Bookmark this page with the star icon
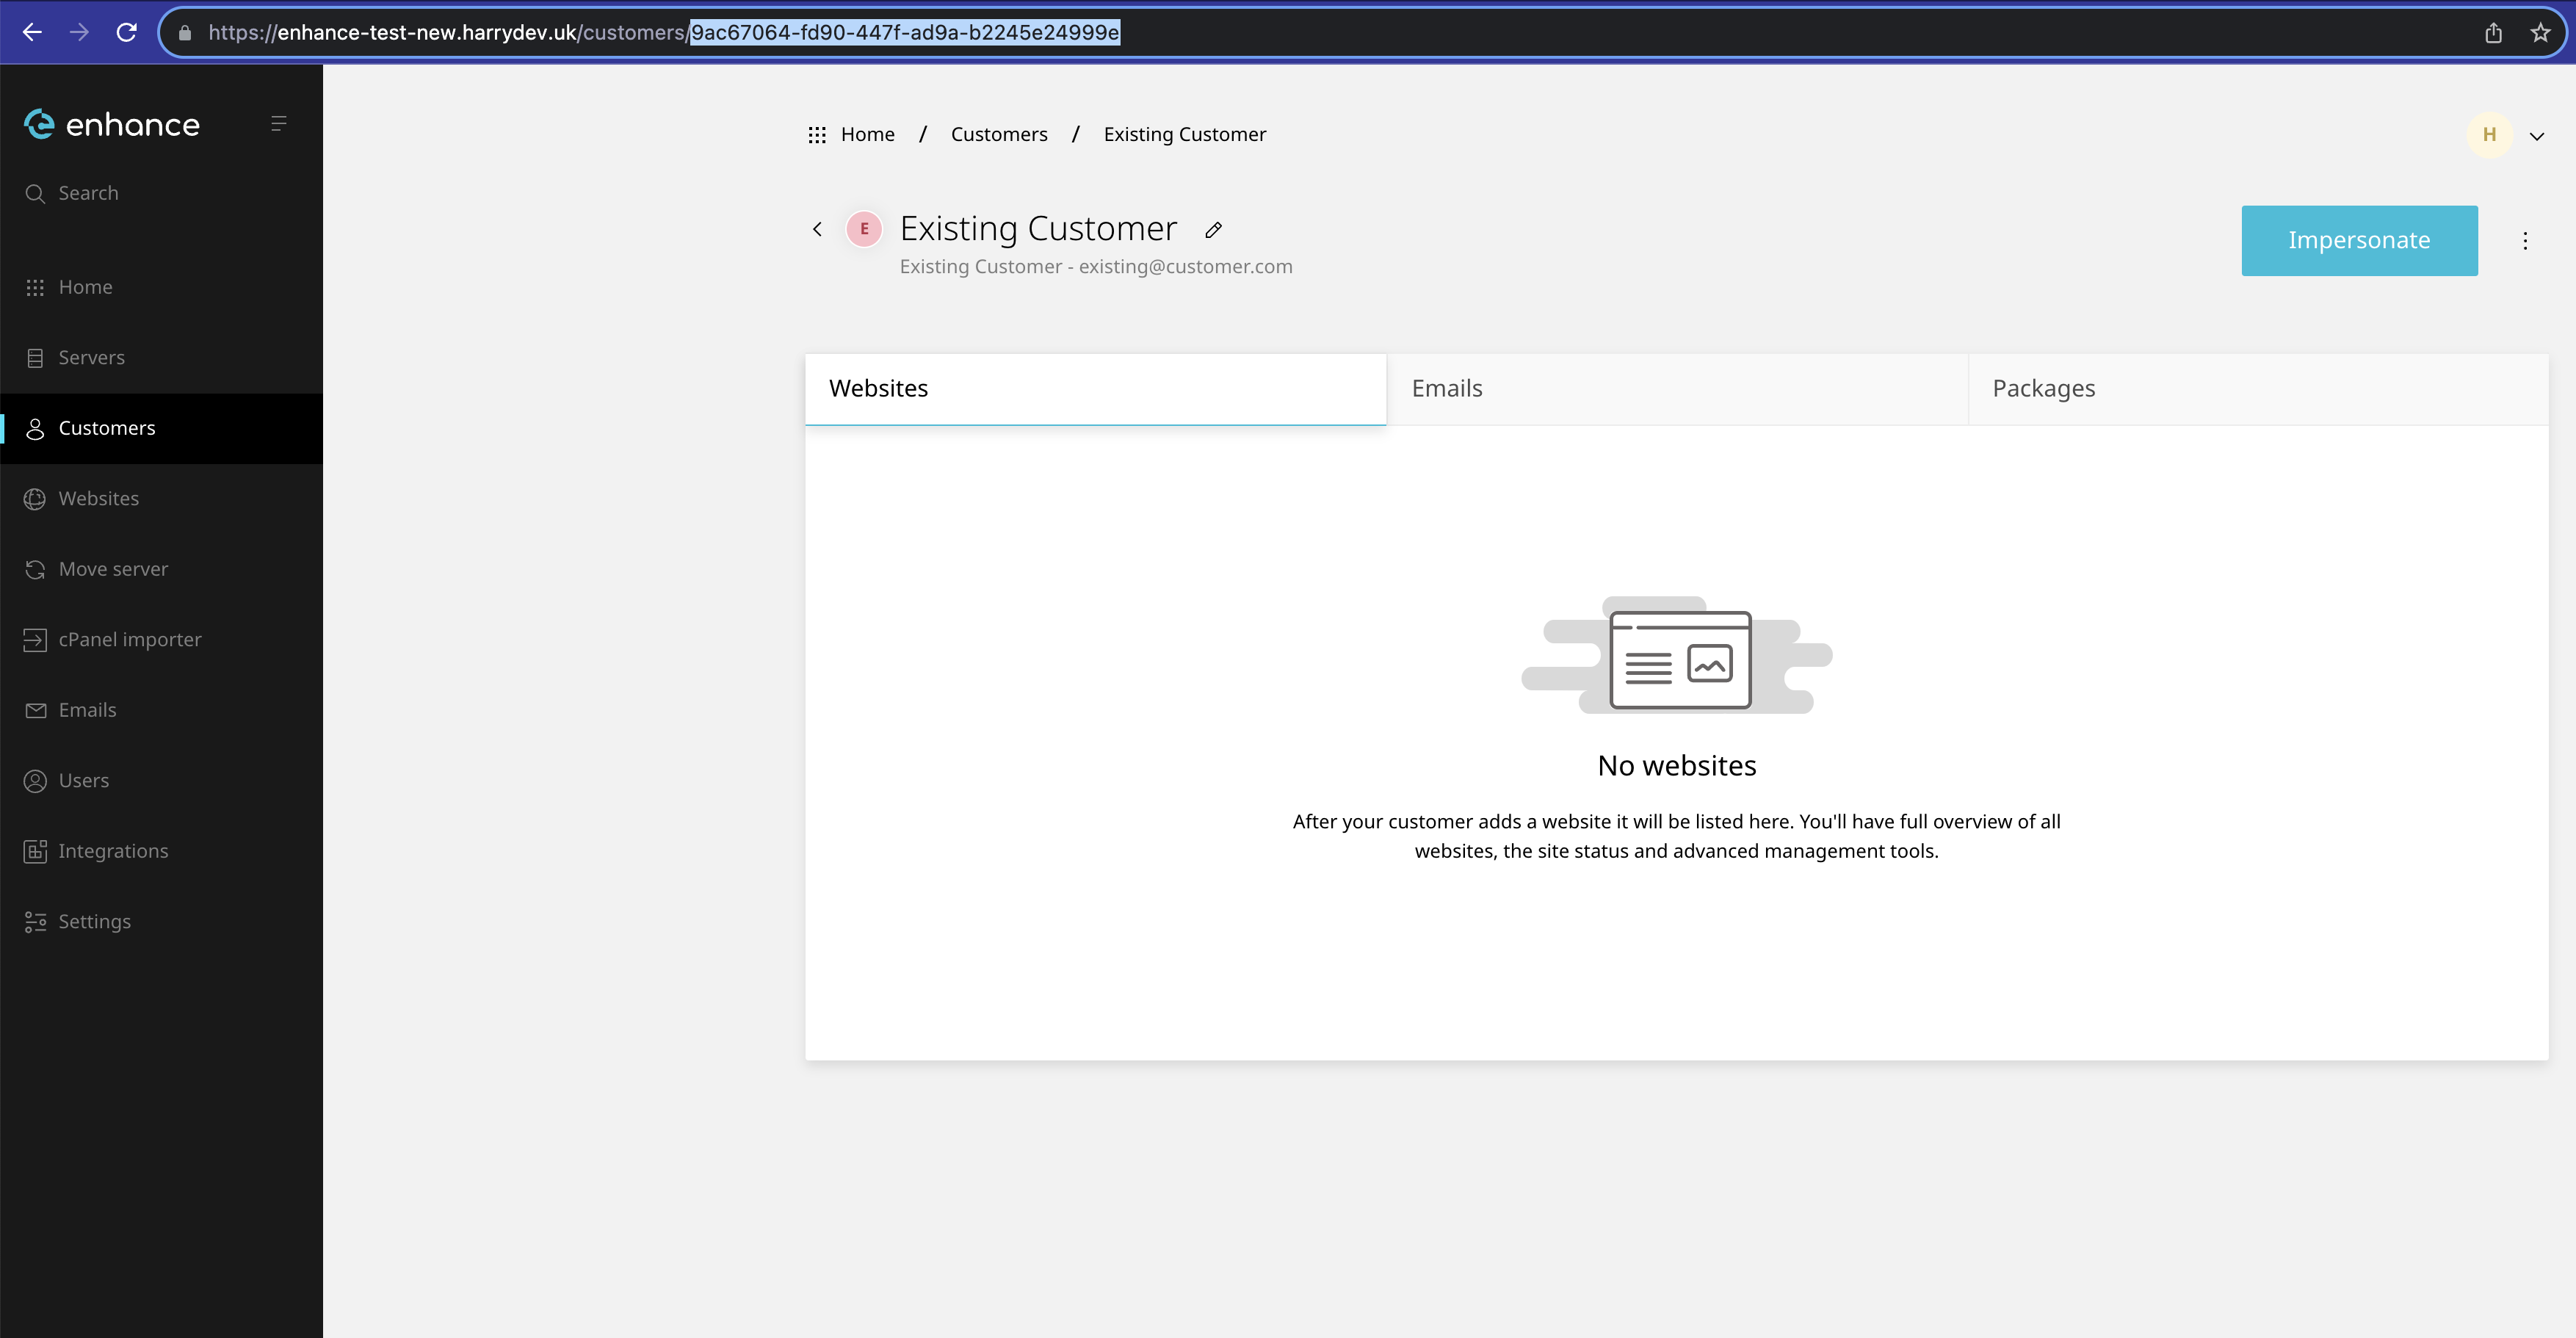The height and width of the screenshot is (1338, 2576). [2540, 32]
